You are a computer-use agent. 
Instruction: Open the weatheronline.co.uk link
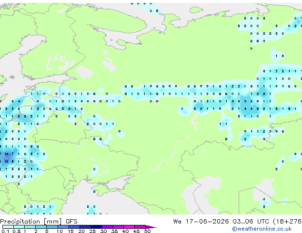262,229
